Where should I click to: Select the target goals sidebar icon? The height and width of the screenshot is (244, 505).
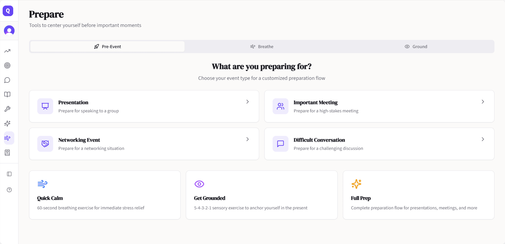coord(7,66)
